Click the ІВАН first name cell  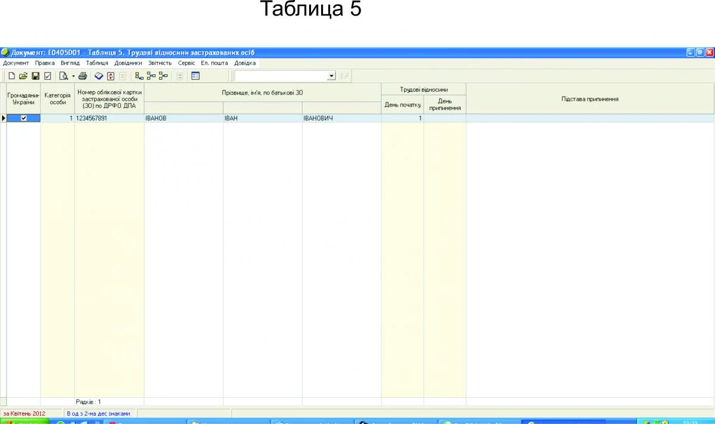[x=263, y=118]
